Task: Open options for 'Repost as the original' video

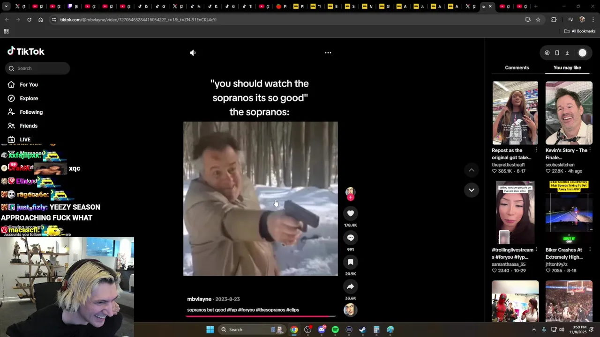Action: pos(536,150)
